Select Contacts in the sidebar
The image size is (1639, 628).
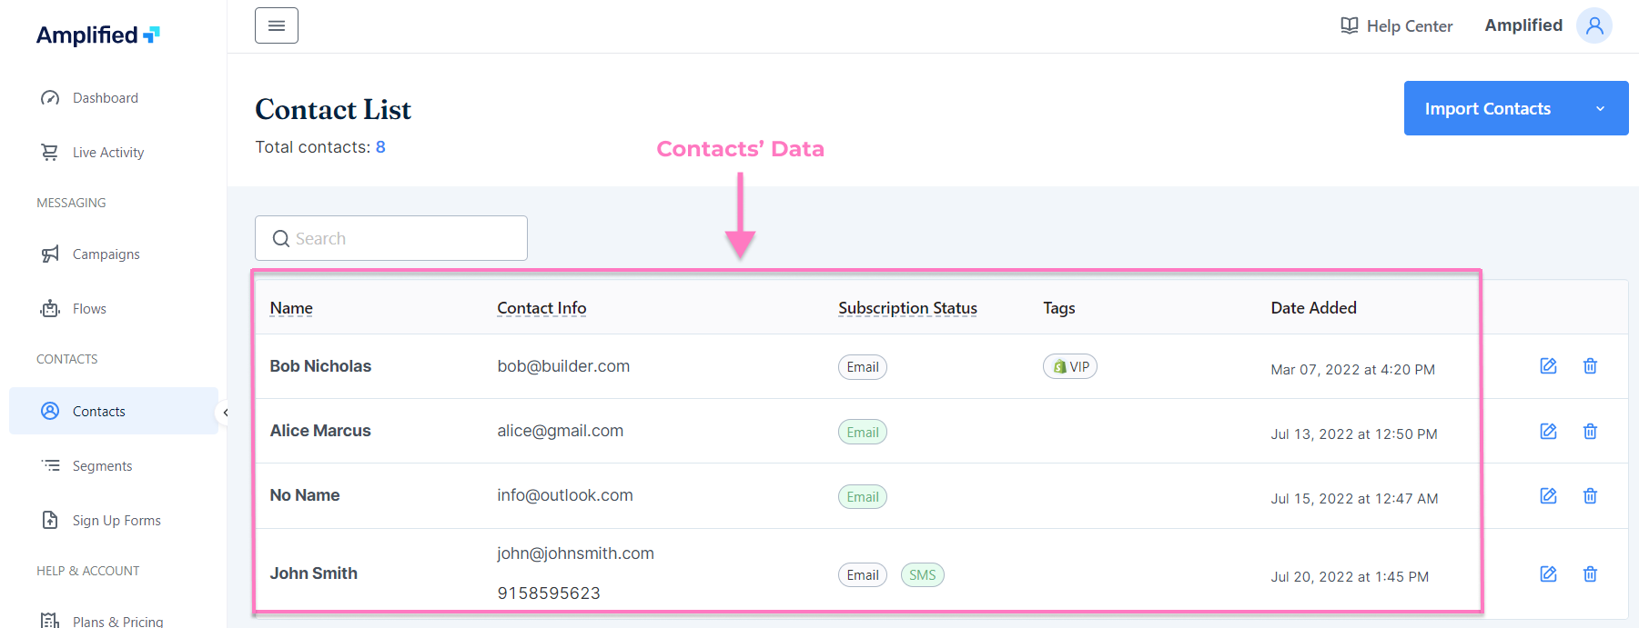coord(114,411)
